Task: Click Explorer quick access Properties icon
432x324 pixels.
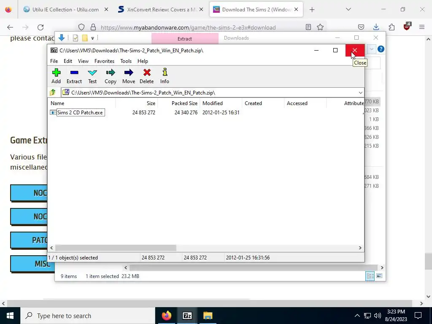Action: (76, 38)
